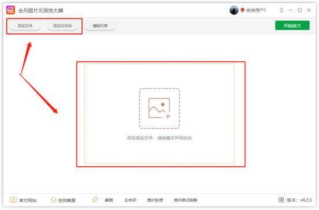
Task: Click the 微信用户1 username
Action: (256, 10)
